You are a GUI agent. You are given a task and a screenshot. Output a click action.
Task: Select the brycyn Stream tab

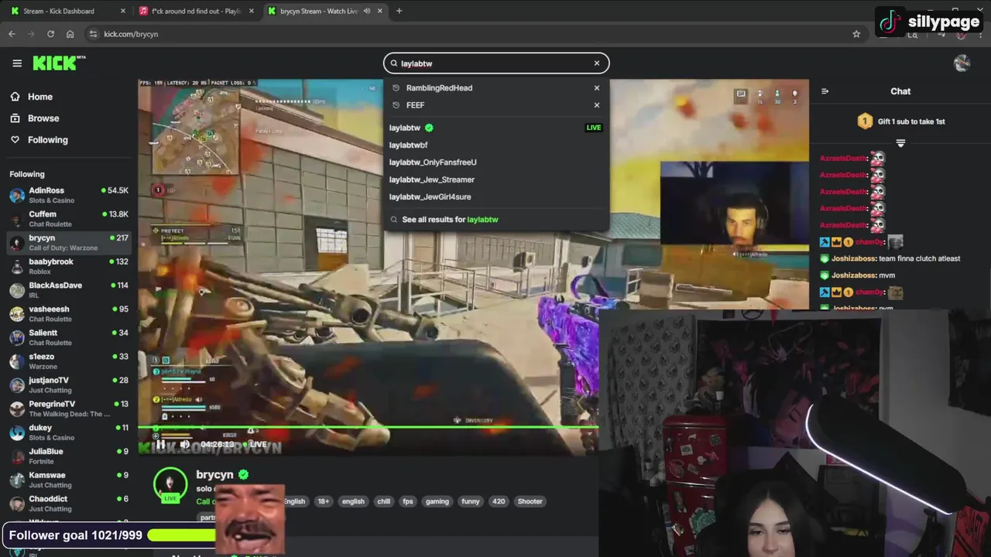click(317, 11)
